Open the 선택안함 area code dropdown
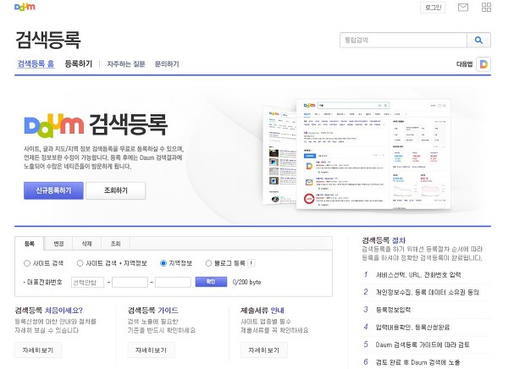 87,282
